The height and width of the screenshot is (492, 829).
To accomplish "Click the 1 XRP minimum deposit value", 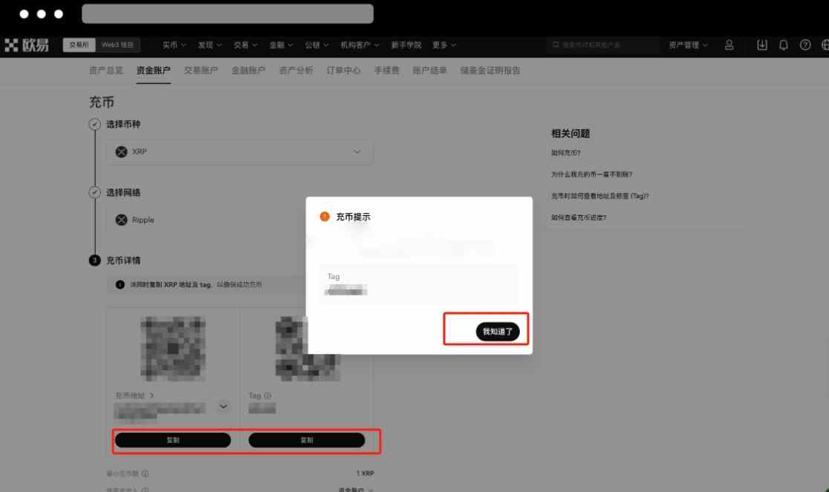I will coord(365,473).
